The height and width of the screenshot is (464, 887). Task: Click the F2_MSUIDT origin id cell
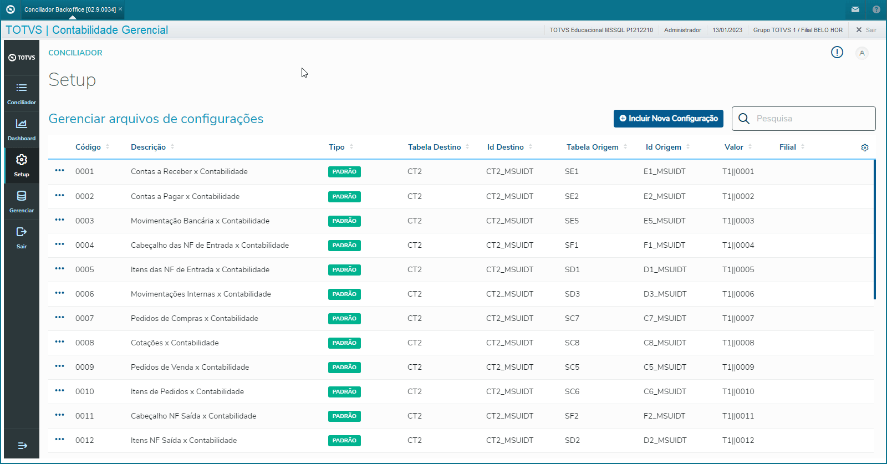pyautogui.click(x=664, y=416)
